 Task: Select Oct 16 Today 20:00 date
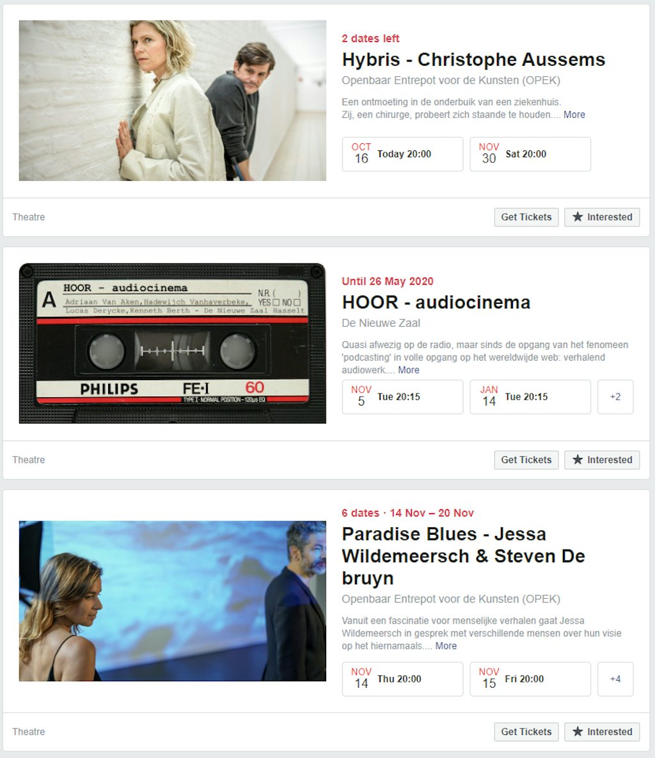tap(402, 154)
